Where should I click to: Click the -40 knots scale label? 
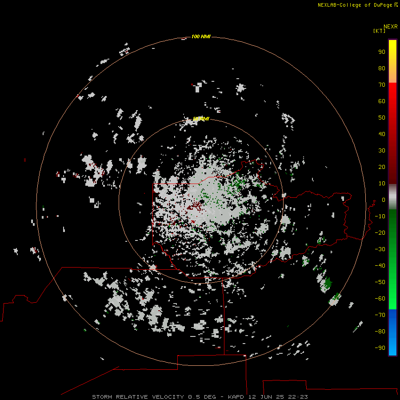click(x=380, y=266)
